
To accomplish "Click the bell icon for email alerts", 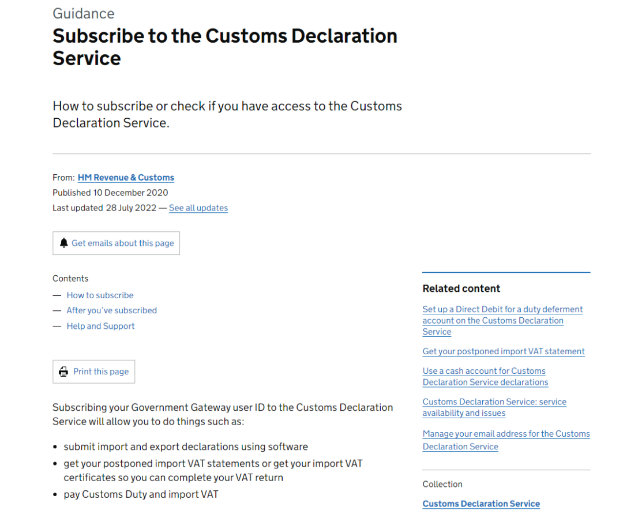I will coord(64,243).
